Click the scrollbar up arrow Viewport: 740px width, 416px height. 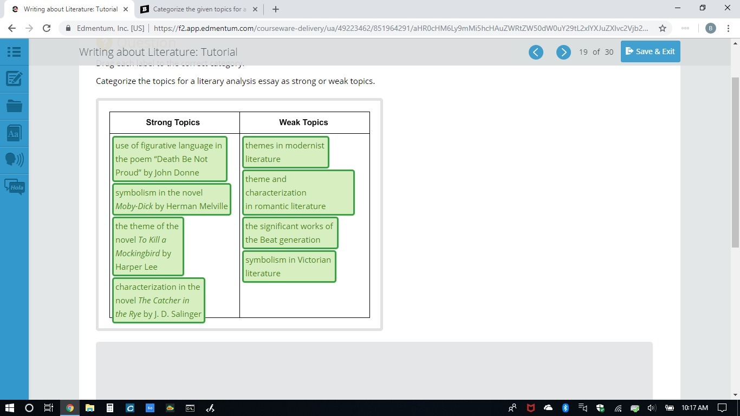735,43
